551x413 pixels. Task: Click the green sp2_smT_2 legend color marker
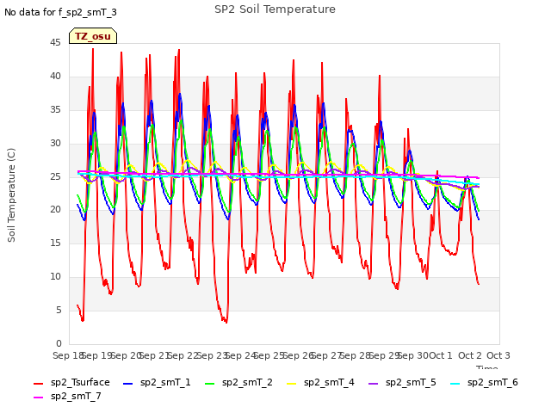[x=210, y=384]
